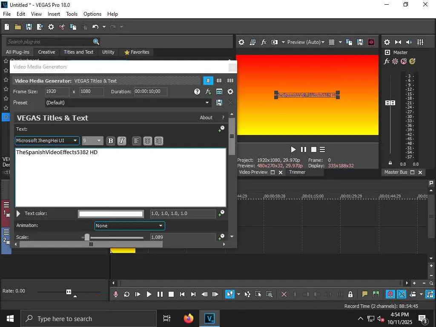
Task: Enable snapping magnet icon
Action: tap(390, 294)
